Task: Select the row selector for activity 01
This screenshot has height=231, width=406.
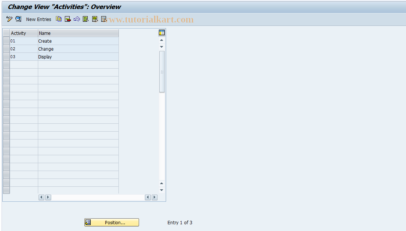Action: coord(6,41)
